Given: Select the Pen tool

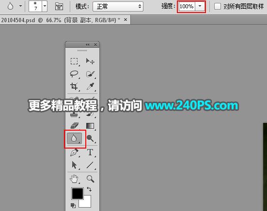Looking at the screenshot, I should click(x=74, y=152).
